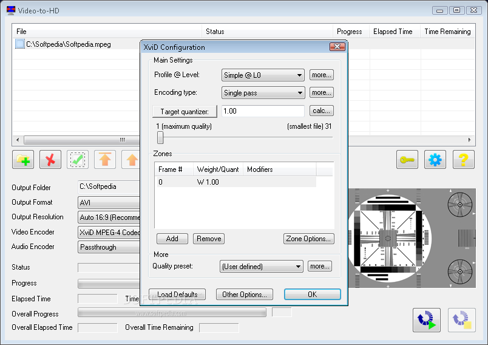
Task: Click Load Defaults button
Action: click(x=177, y=294)
